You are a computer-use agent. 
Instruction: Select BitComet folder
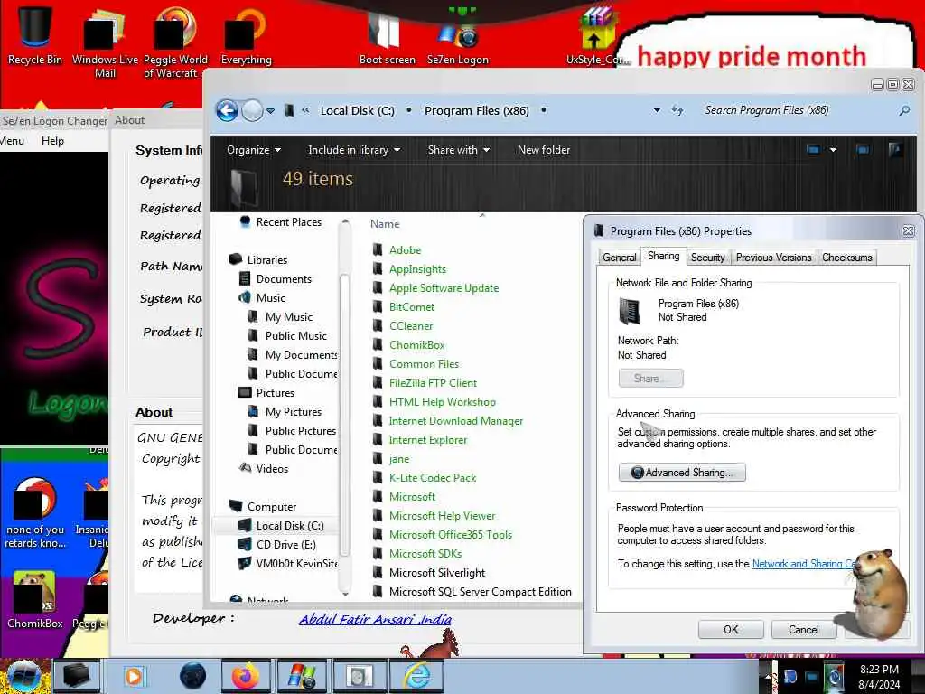tap(404, 307)
